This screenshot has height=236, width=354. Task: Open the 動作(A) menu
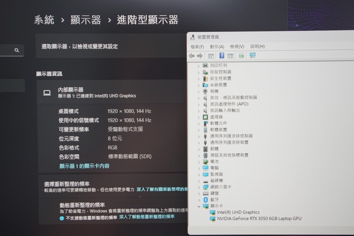tap(217, 47)
